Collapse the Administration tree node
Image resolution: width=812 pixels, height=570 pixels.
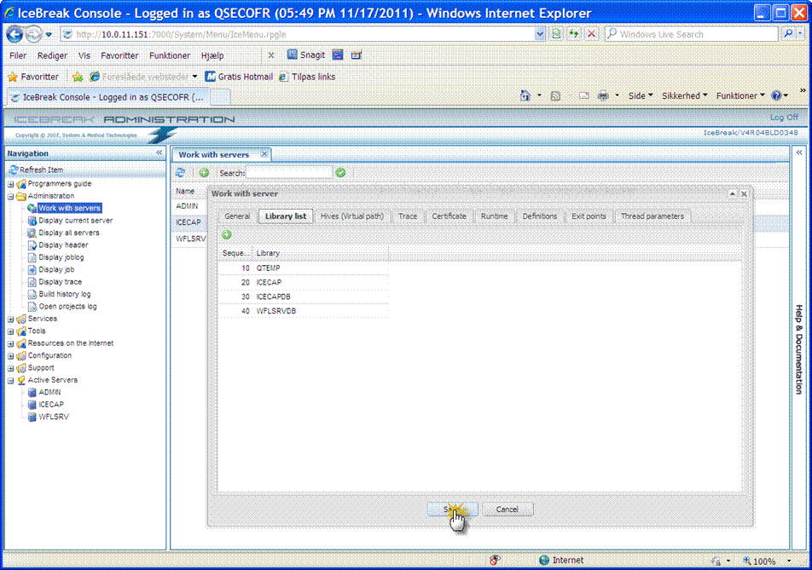(10, 197)
